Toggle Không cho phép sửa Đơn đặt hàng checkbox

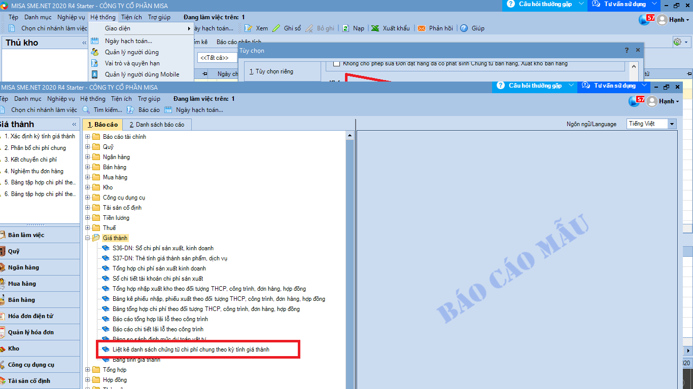pyautogui.click(x=336, y=64)
